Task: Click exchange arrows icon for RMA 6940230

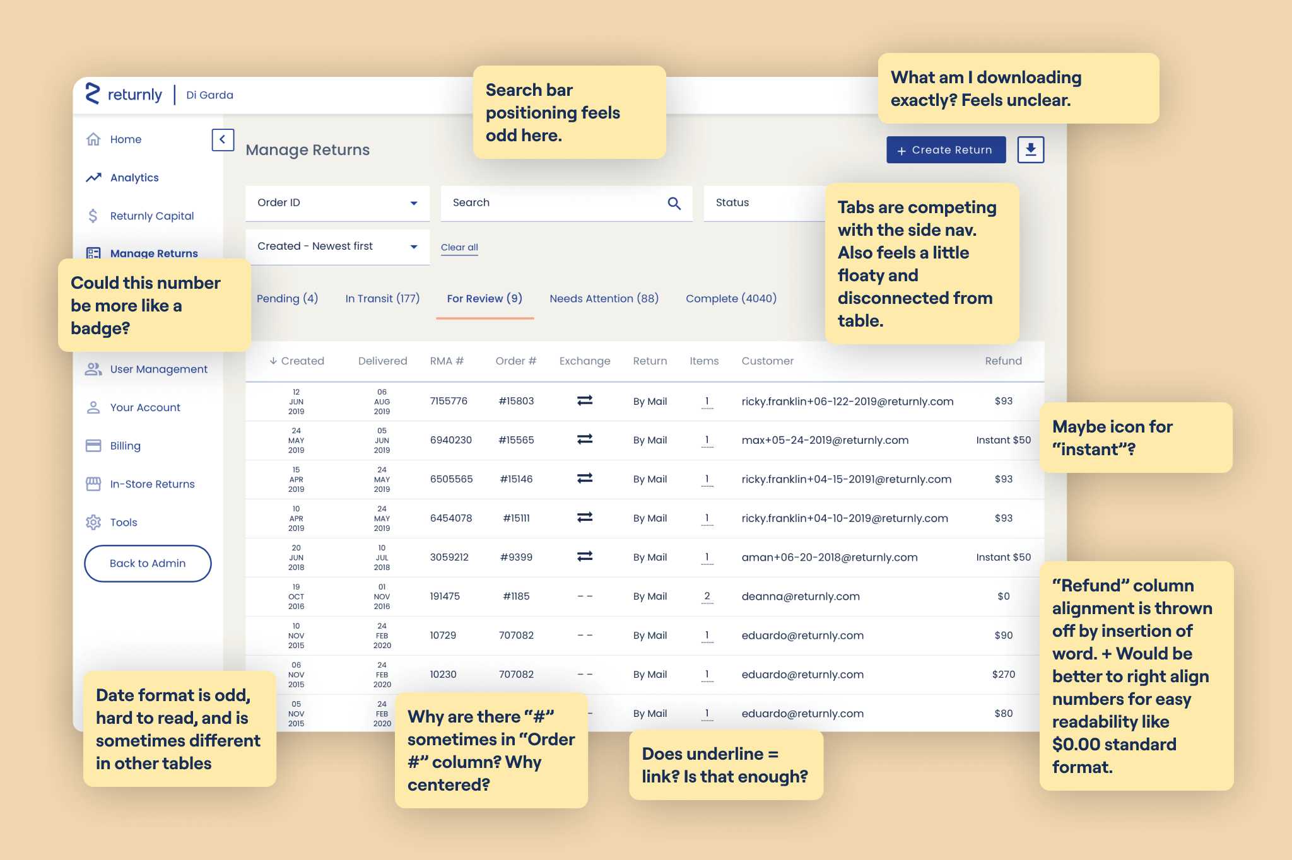Action: click(x=585, y=439)
